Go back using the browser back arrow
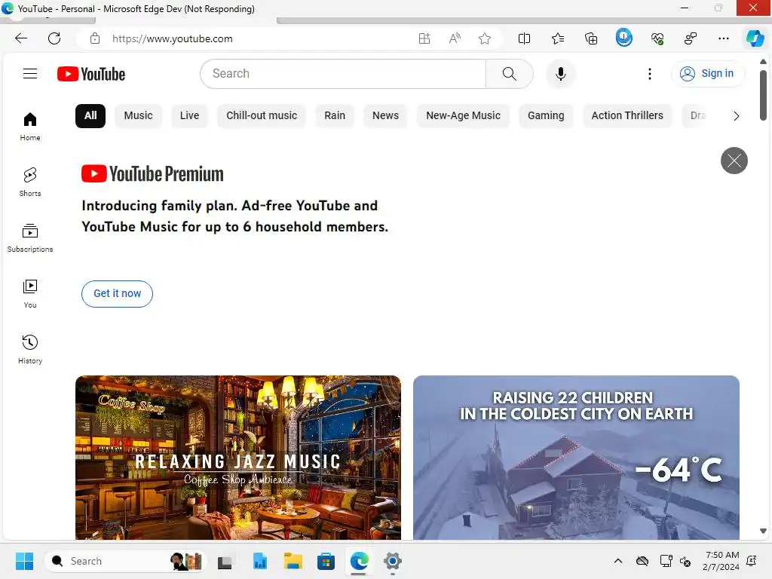 [x=20, y=38]
